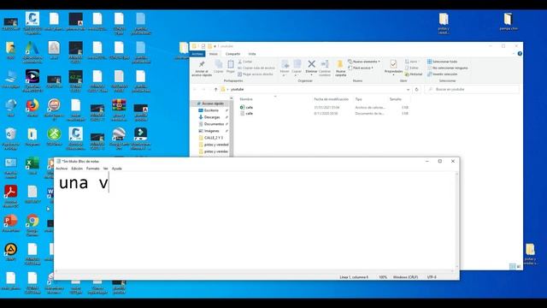Select Acceso rápido in the navigation pane
547x308 pixels.
click(x=210, y=104)
